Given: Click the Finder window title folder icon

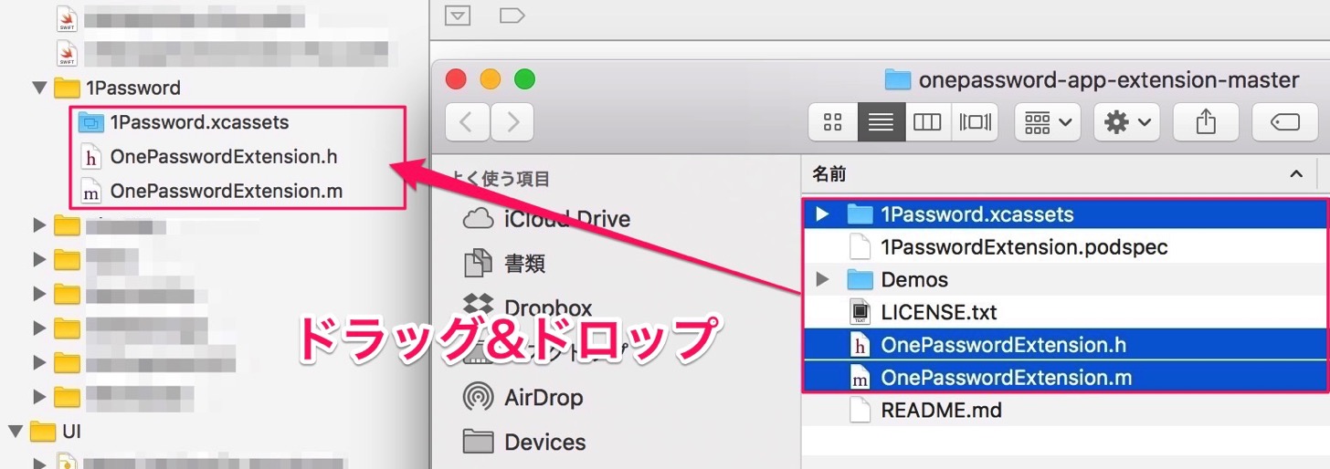Looking at the screenshot, I should click(x=898, y=80).
